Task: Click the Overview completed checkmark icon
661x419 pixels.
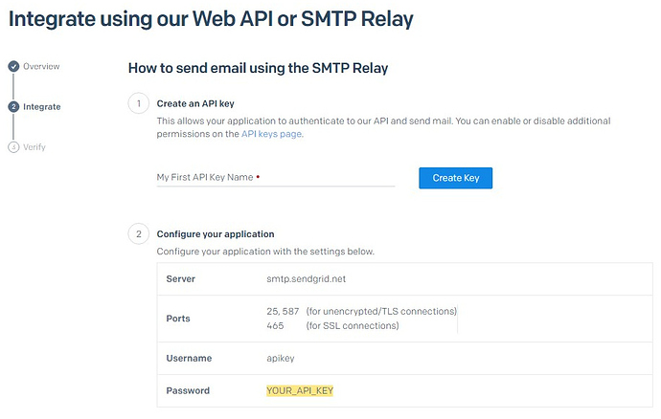Action: coord(13,66)
